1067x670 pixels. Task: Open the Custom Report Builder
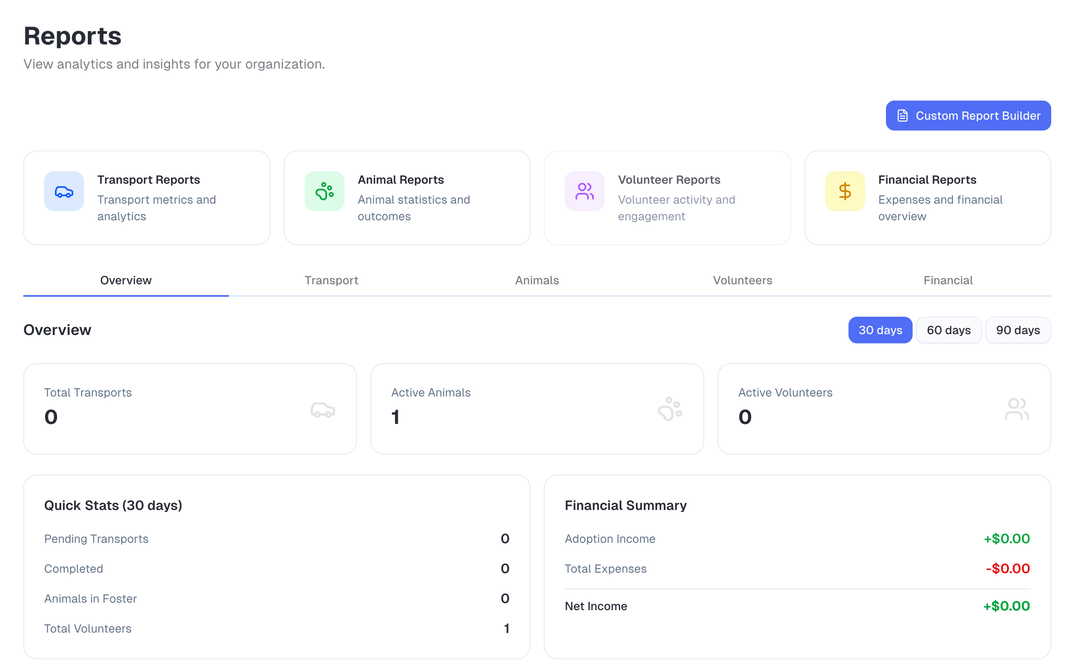[x=968, y=116]
